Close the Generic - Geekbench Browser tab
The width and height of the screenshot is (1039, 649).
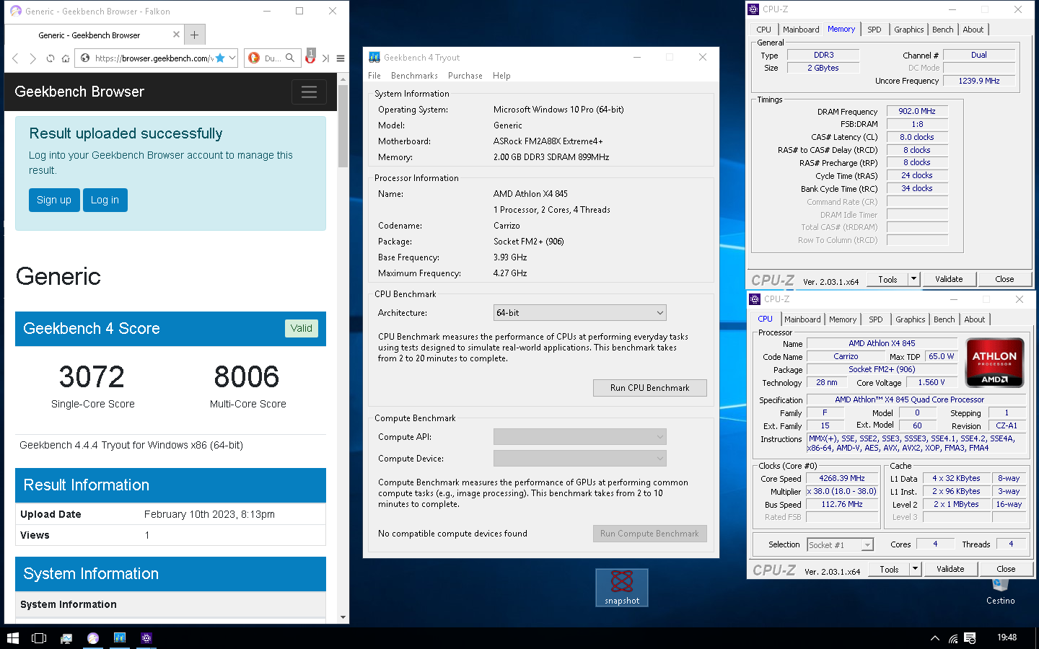click(176, 35)
